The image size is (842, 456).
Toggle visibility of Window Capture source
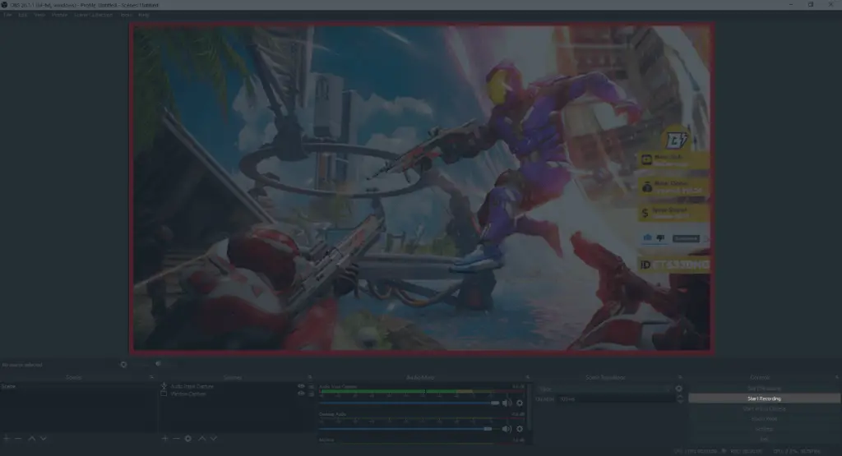coord(301,394)
